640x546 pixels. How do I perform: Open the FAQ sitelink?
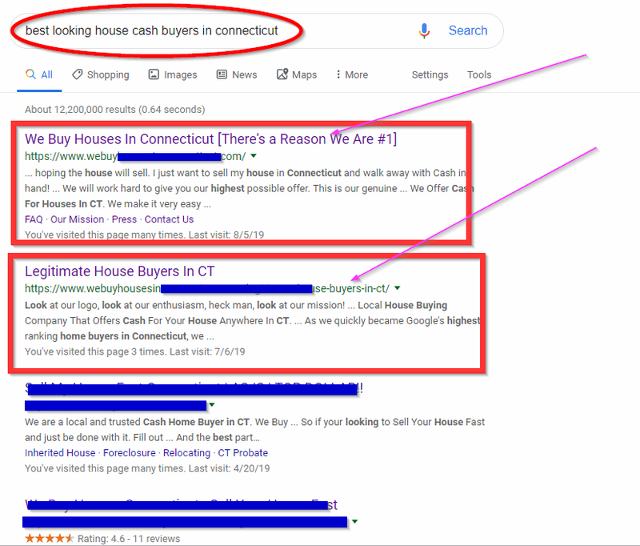[34, 219]
